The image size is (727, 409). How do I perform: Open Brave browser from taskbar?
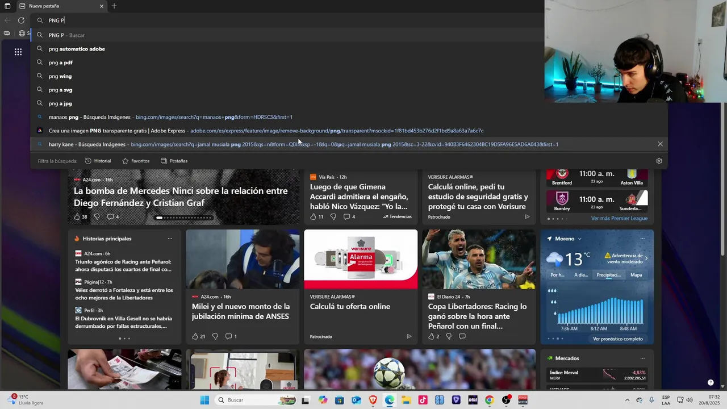(373, 400)
